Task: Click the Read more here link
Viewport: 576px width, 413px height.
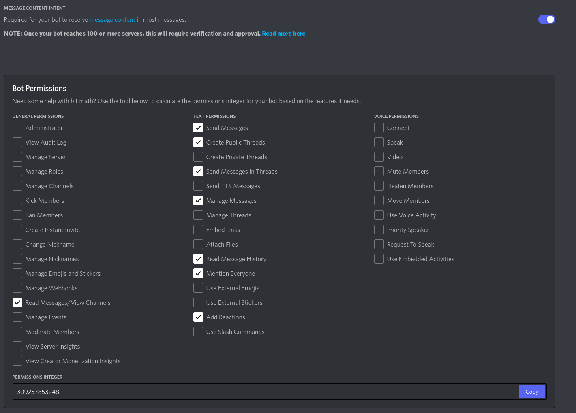Action: point(284,34)
